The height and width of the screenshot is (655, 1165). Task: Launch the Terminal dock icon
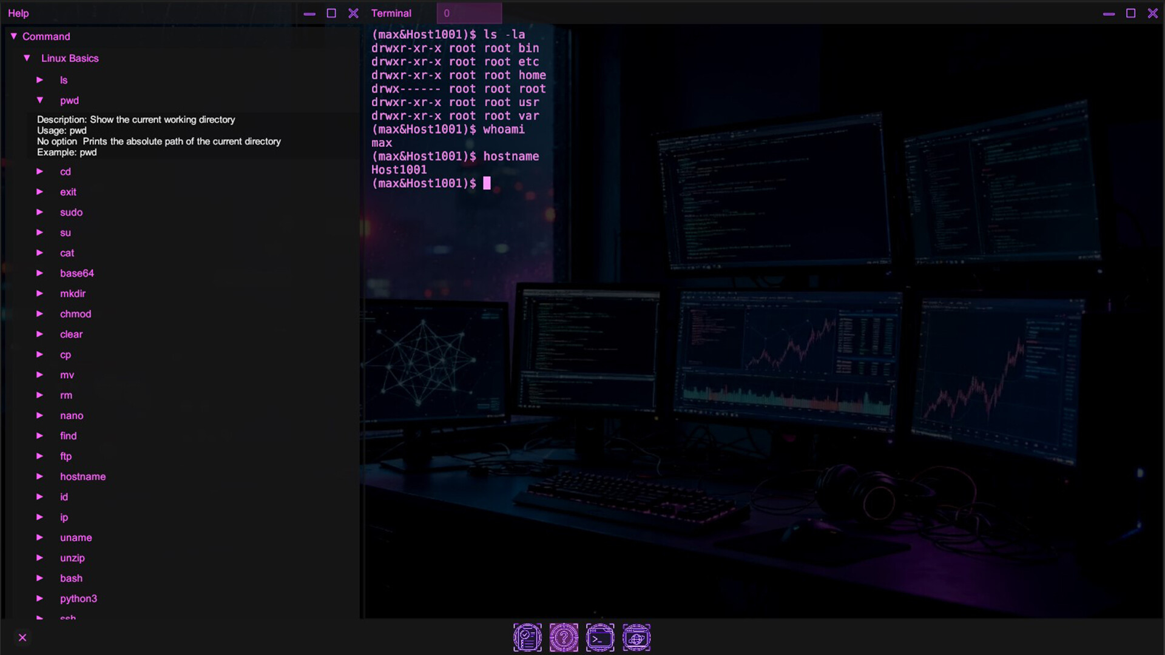[x=600, y=637]
